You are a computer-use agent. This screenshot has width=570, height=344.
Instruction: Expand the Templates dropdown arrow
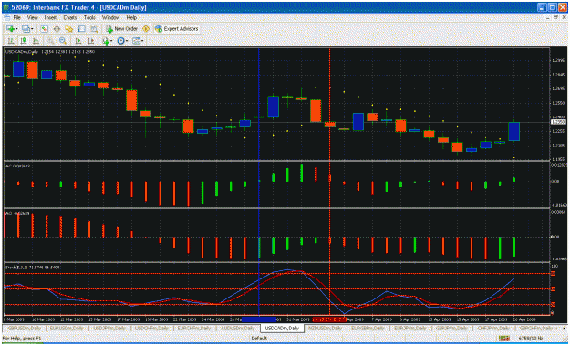pos(142,41)
